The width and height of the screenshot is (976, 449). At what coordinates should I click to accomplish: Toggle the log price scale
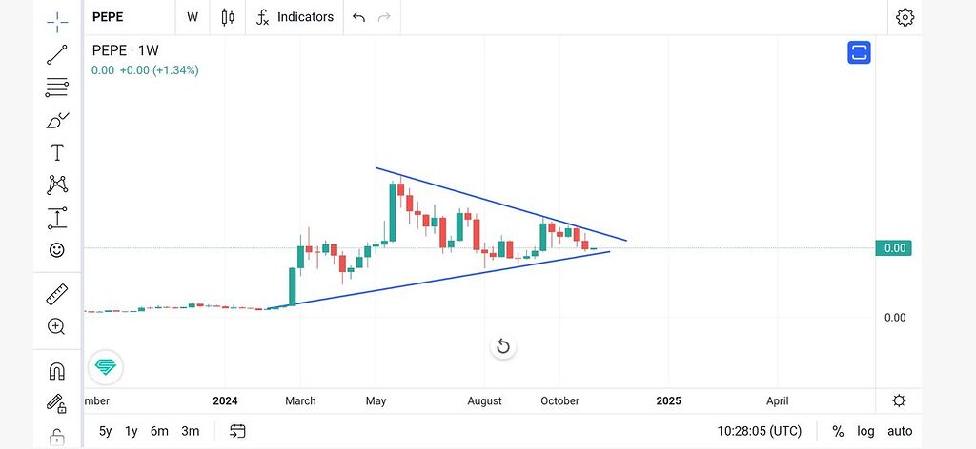(865, 431)
